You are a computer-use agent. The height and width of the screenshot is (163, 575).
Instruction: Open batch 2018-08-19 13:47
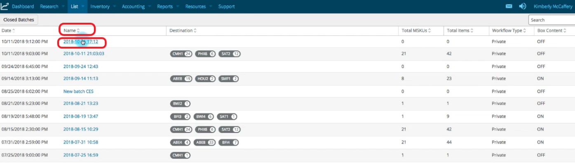(x=81, y=117)
